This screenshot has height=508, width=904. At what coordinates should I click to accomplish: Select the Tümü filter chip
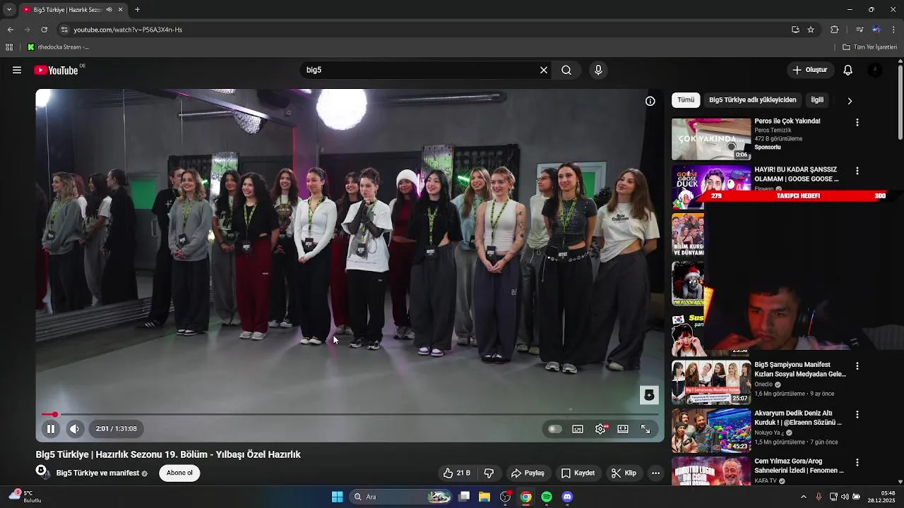coord(686,100)
